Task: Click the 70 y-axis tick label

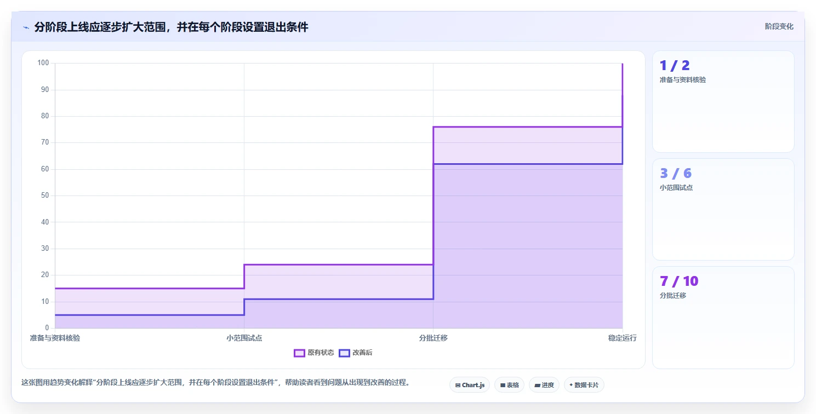Action: (45, 142)
